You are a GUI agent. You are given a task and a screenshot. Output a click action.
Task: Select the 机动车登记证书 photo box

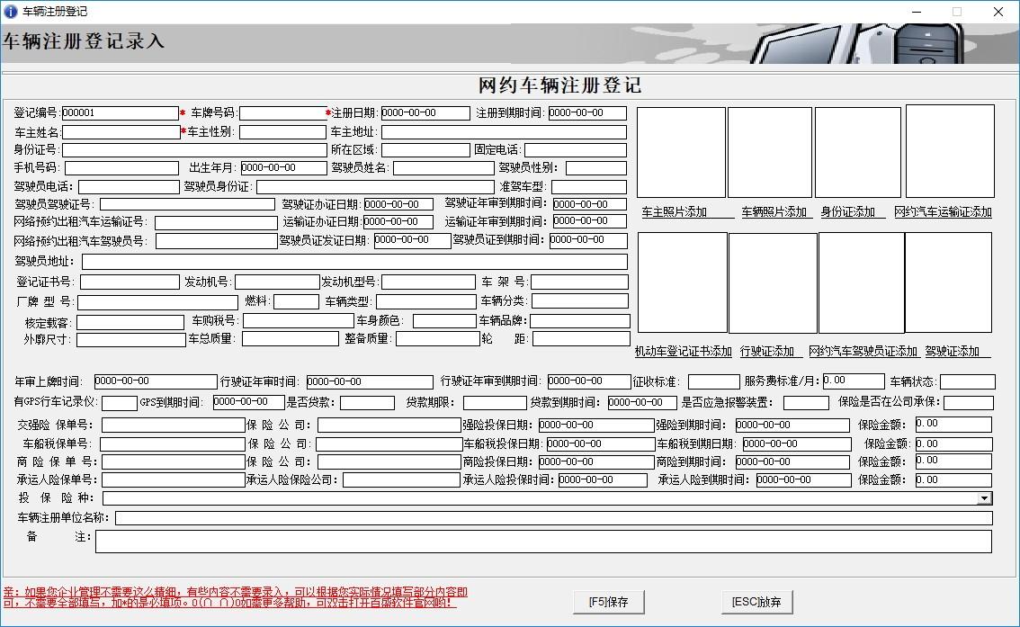point(683,283)
